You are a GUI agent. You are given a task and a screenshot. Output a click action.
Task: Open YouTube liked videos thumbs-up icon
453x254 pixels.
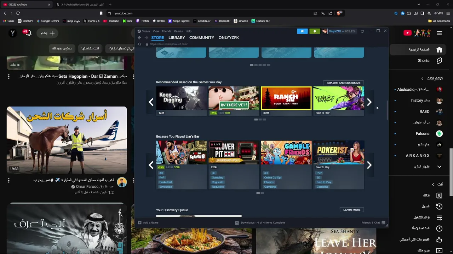point(439,240)
